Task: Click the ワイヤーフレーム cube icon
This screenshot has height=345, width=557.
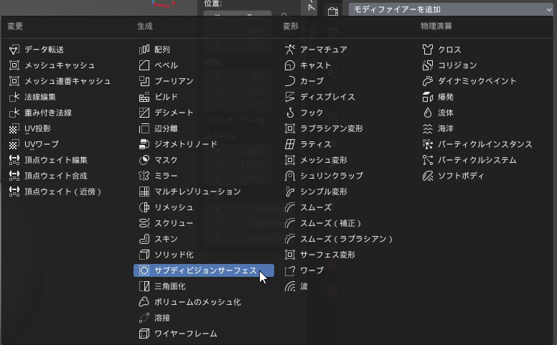Action: [x=144, y=334]
